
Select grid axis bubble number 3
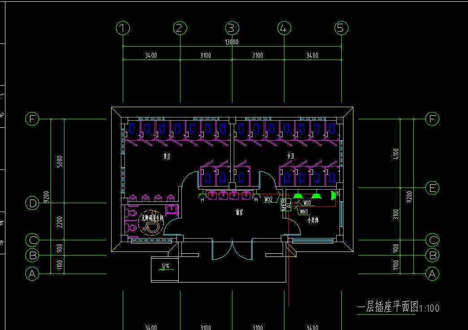pos(231,28)
